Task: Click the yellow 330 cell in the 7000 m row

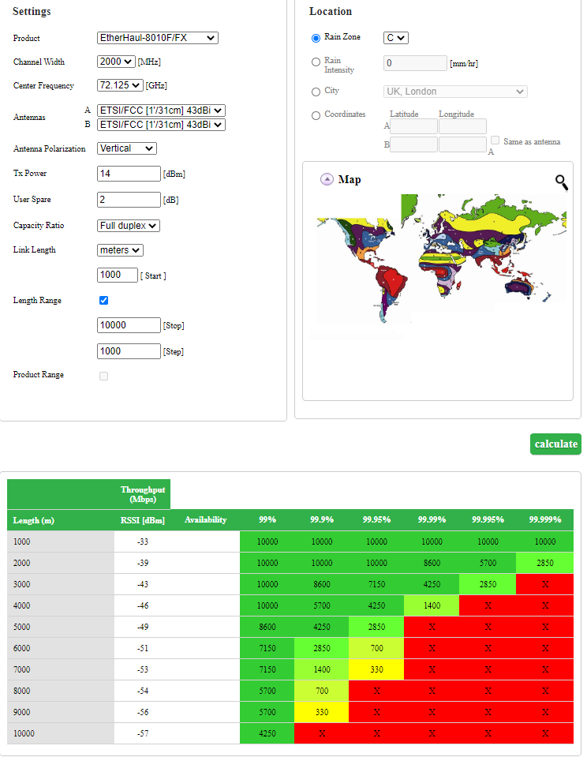Action: [x=376, y=669]
